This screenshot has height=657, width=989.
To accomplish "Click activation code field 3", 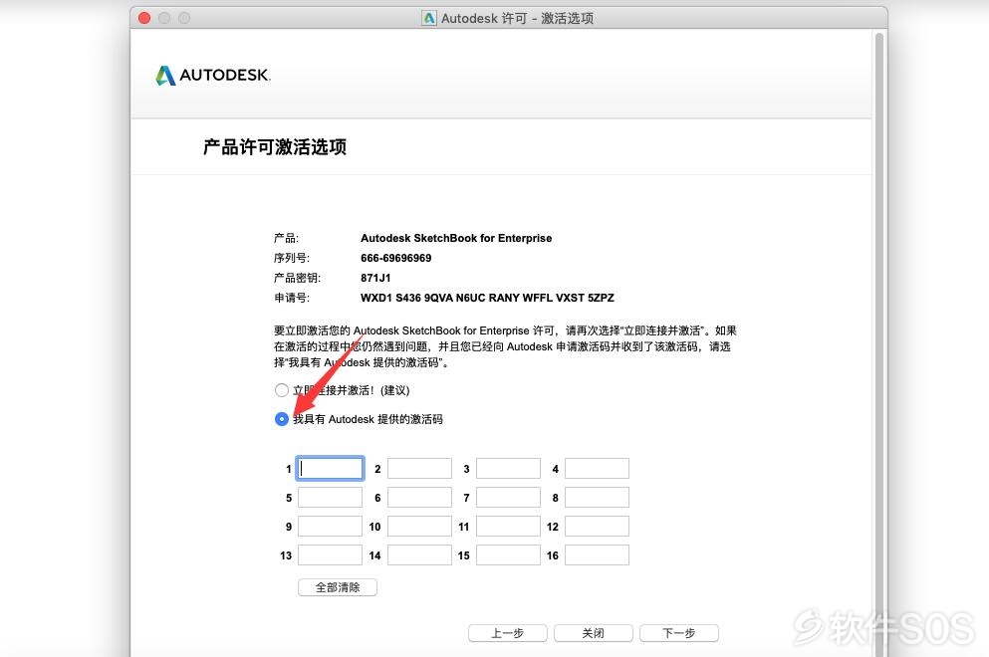I will (x=508, y=469).
